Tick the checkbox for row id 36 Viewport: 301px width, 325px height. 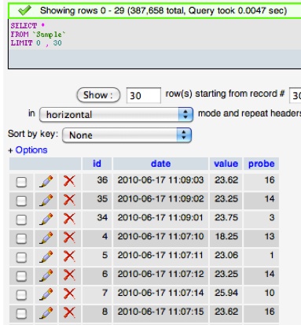pyautogui.click(x=21, y=182)
